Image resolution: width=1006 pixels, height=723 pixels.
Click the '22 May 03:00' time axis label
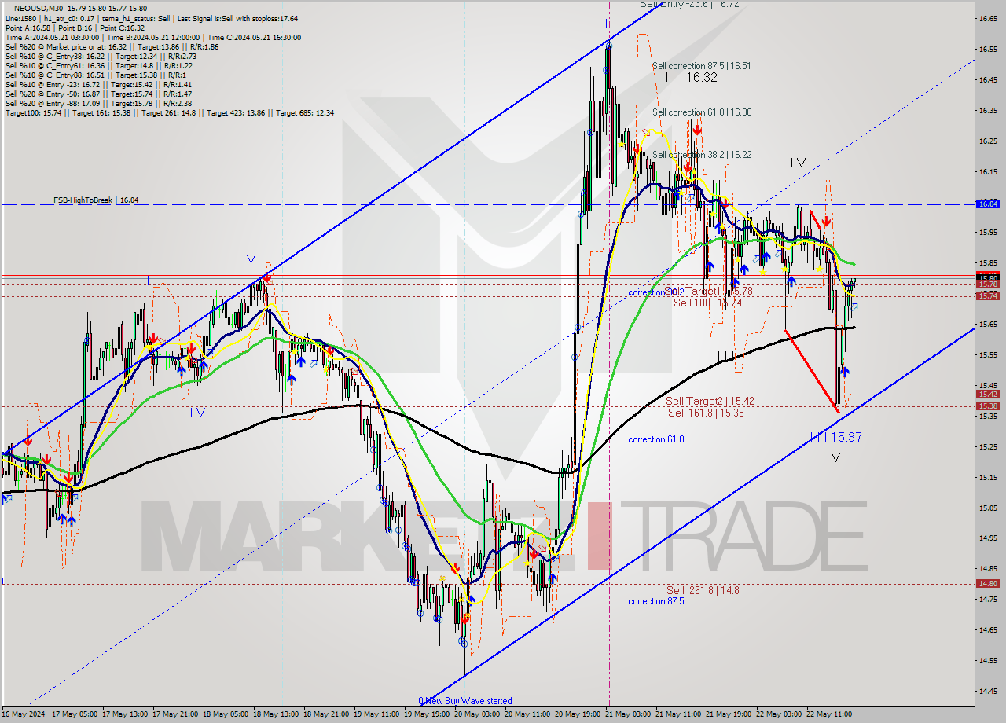click(779, 714)
